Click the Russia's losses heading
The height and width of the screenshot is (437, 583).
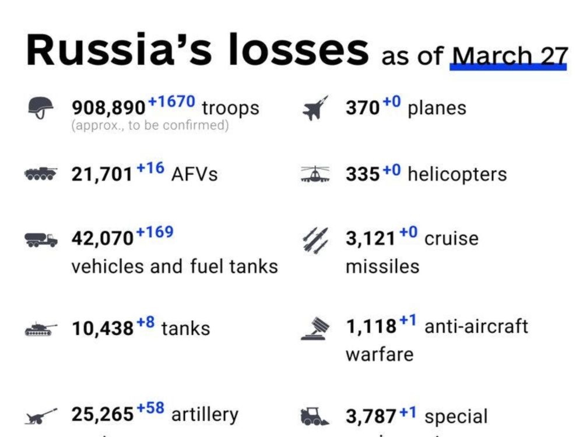pos(197,50)
